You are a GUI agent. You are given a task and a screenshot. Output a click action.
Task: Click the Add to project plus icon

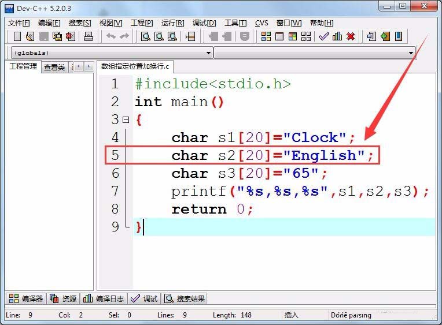(x=385, y=36)
